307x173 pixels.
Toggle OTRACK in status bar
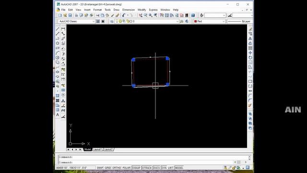(x=147, y=168)
